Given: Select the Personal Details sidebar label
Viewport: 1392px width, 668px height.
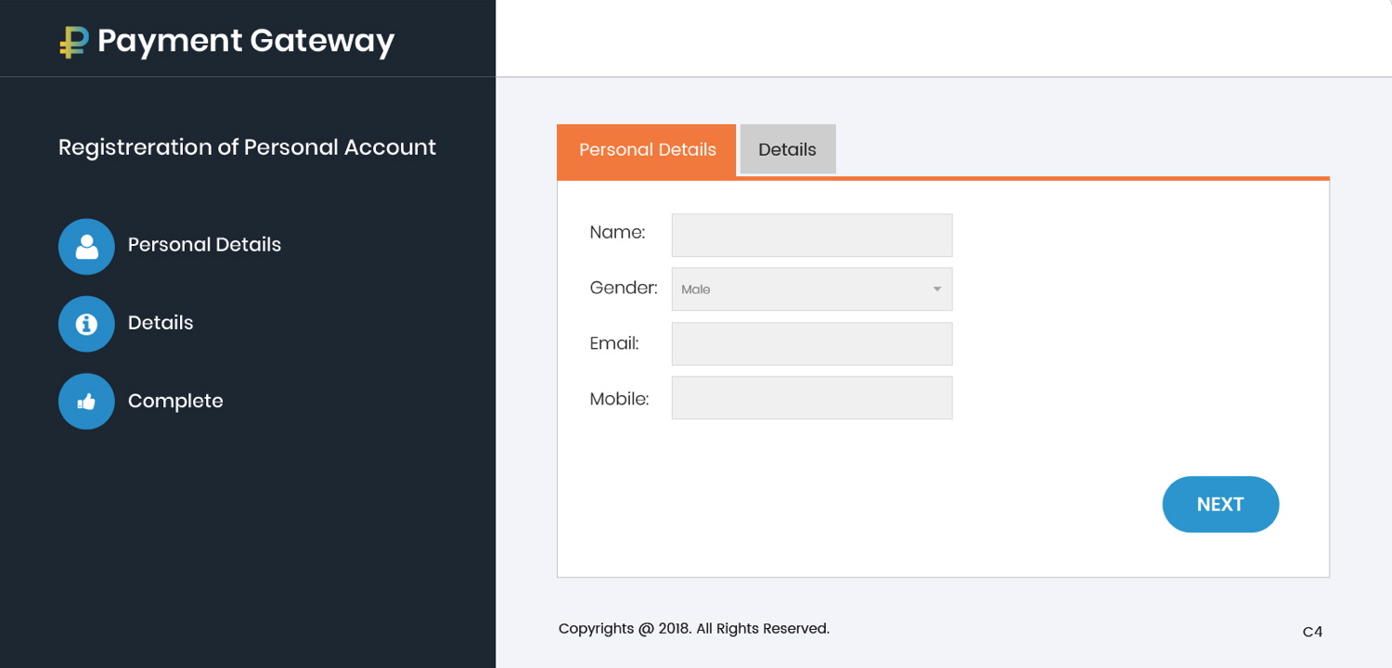Looking at the screenshot, I should pyautogui.click(x=204, y=245).
